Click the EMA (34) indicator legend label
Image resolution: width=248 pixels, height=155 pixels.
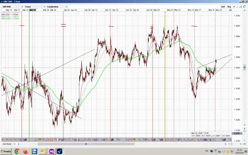point(10,14)
